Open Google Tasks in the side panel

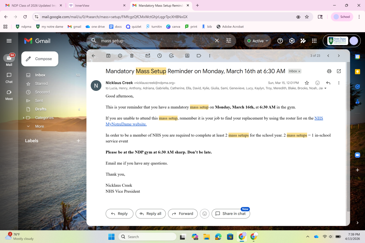[357, 86]
